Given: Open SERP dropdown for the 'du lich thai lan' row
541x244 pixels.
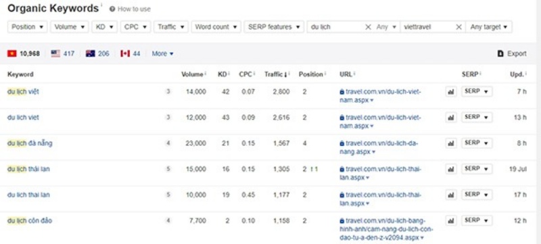Looking at the screenshot, I should [477, 195].
